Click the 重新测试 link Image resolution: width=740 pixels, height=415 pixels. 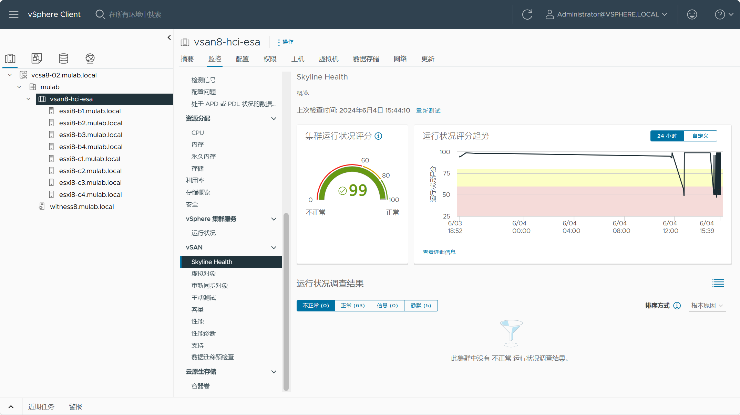click(428, 110)
